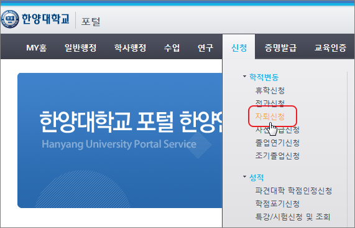Open the MY홈 menu
The width and height of the screenshot is (355, 228).
point(37,47)
